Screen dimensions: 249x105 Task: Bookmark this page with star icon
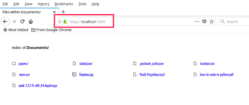[211, 22]
